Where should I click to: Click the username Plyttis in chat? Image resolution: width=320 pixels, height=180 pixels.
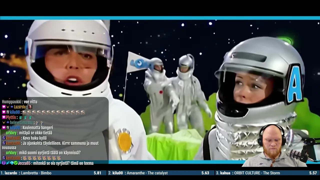(x=11, y=117)
